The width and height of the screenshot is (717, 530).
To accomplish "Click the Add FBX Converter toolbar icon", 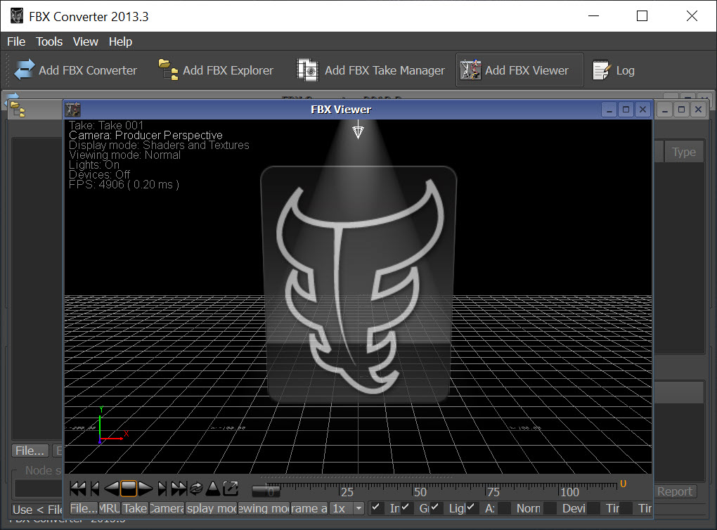I will (24, 70).
